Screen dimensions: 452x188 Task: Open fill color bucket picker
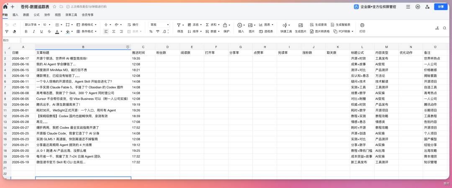68,32
